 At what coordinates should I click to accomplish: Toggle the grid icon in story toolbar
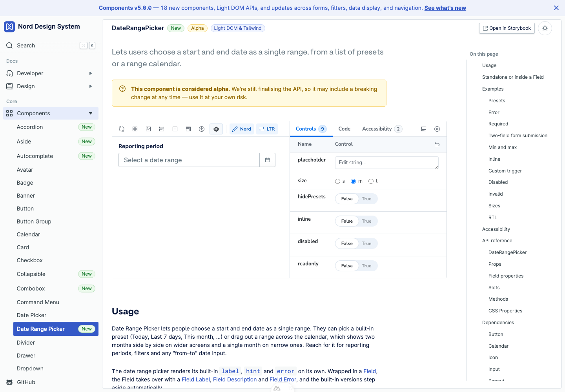[135, 129]
